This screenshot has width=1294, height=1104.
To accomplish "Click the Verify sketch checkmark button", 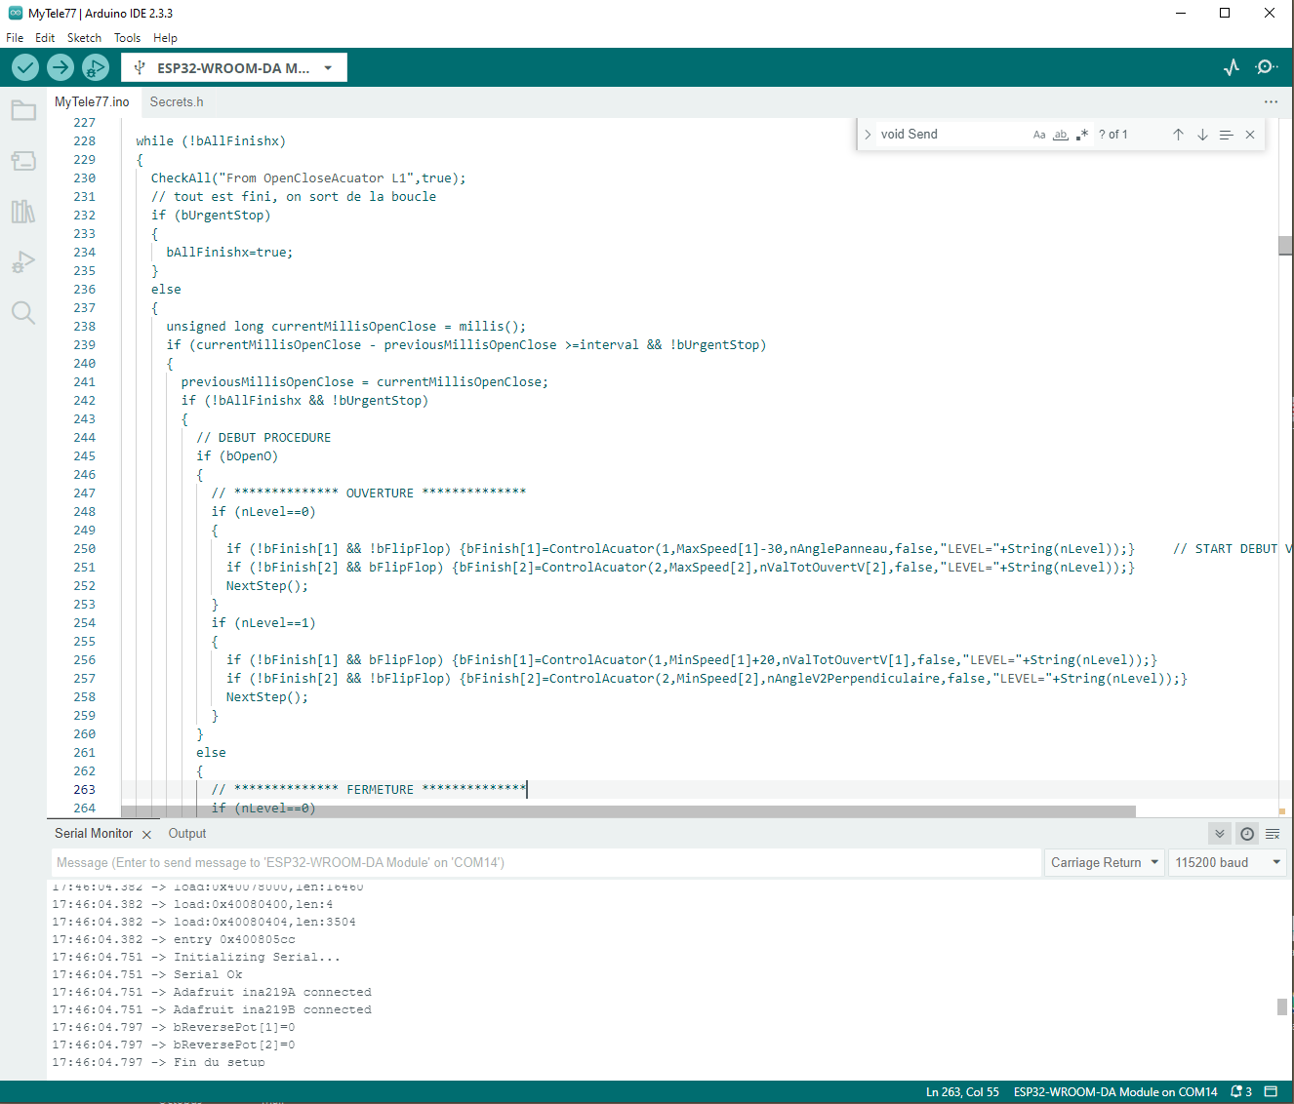I will 25,67.
